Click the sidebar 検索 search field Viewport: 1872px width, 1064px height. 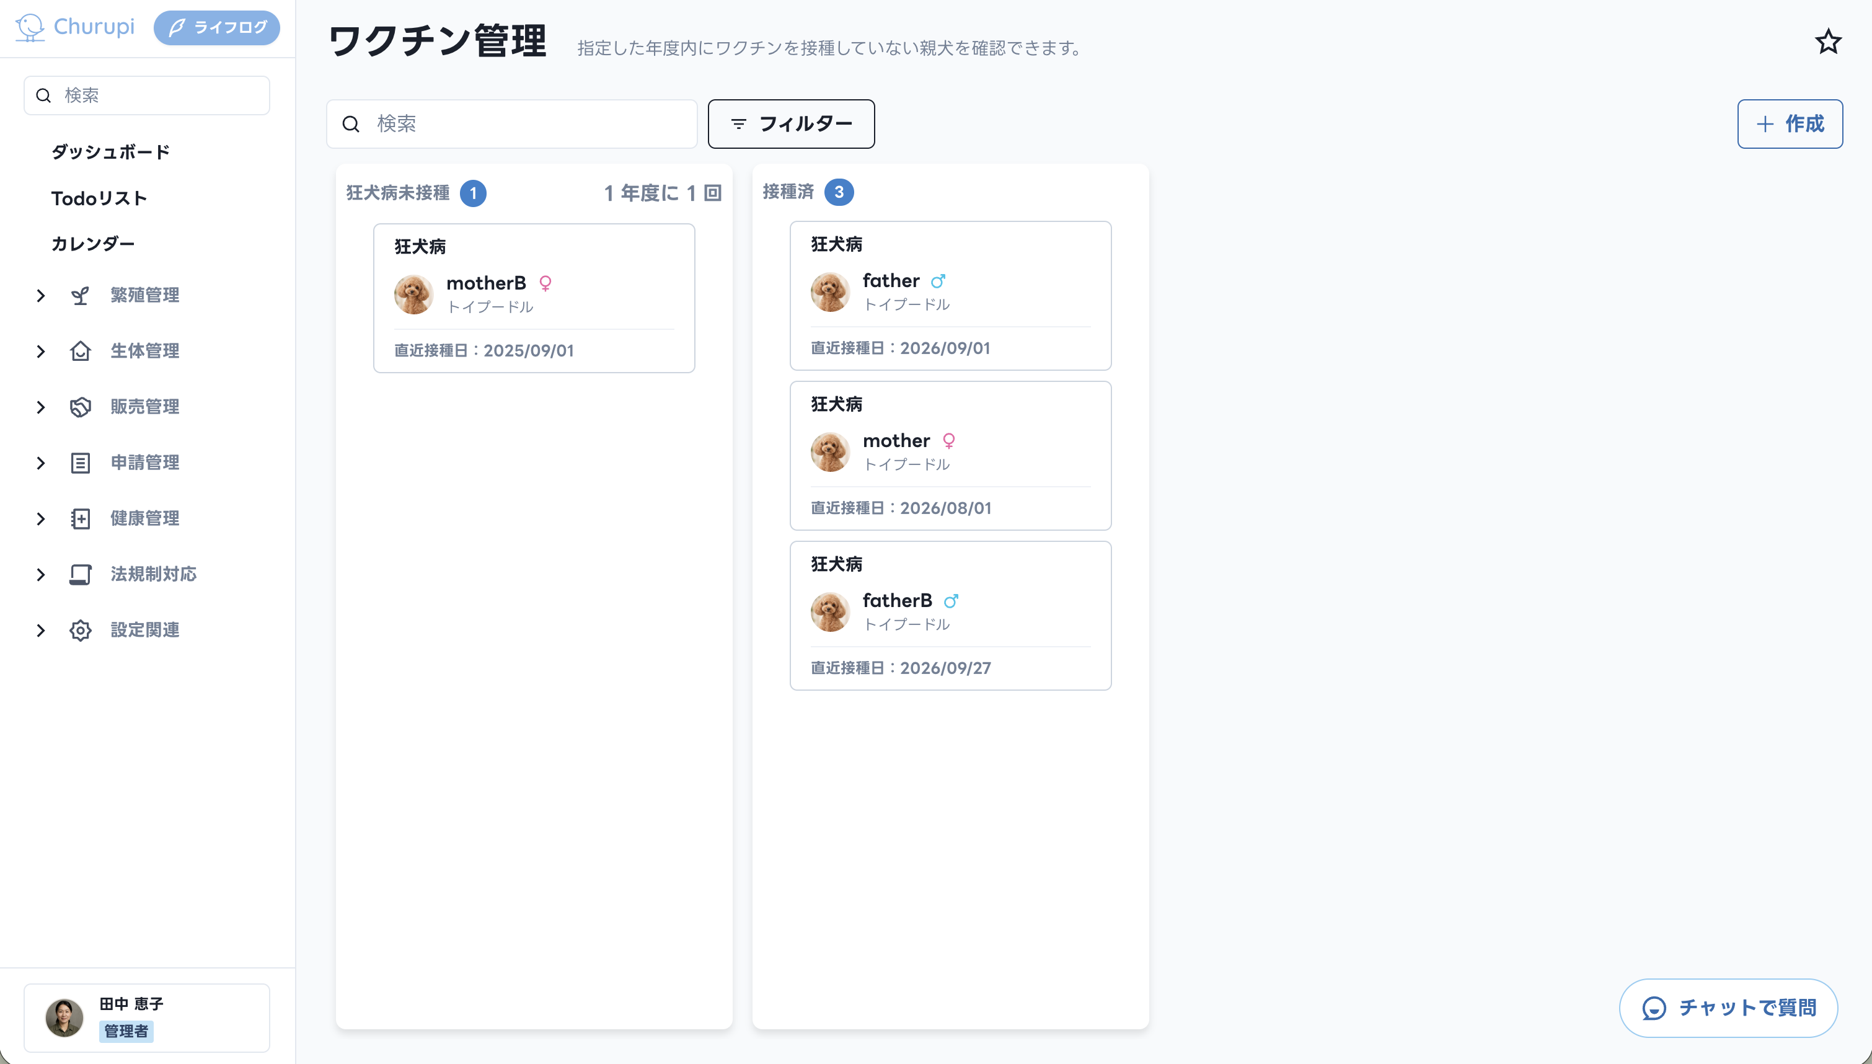[147, 95]
